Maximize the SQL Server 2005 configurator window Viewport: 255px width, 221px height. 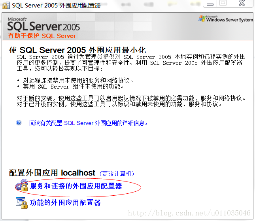[223, 3]
